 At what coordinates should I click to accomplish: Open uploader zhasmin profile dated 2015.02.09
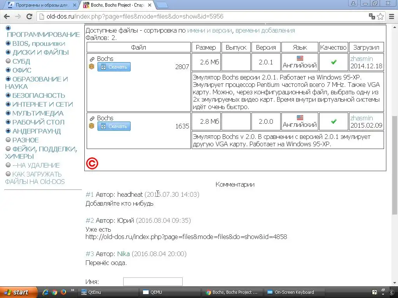point(361,118)
